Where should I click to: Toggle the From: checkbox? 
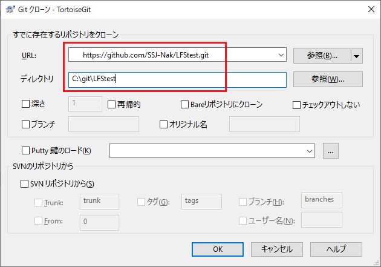[x=38, y=221]
